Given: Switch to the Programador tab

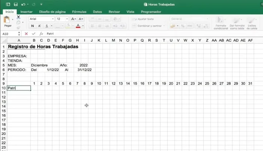Looking at the screenshot, I should [151, 12].
